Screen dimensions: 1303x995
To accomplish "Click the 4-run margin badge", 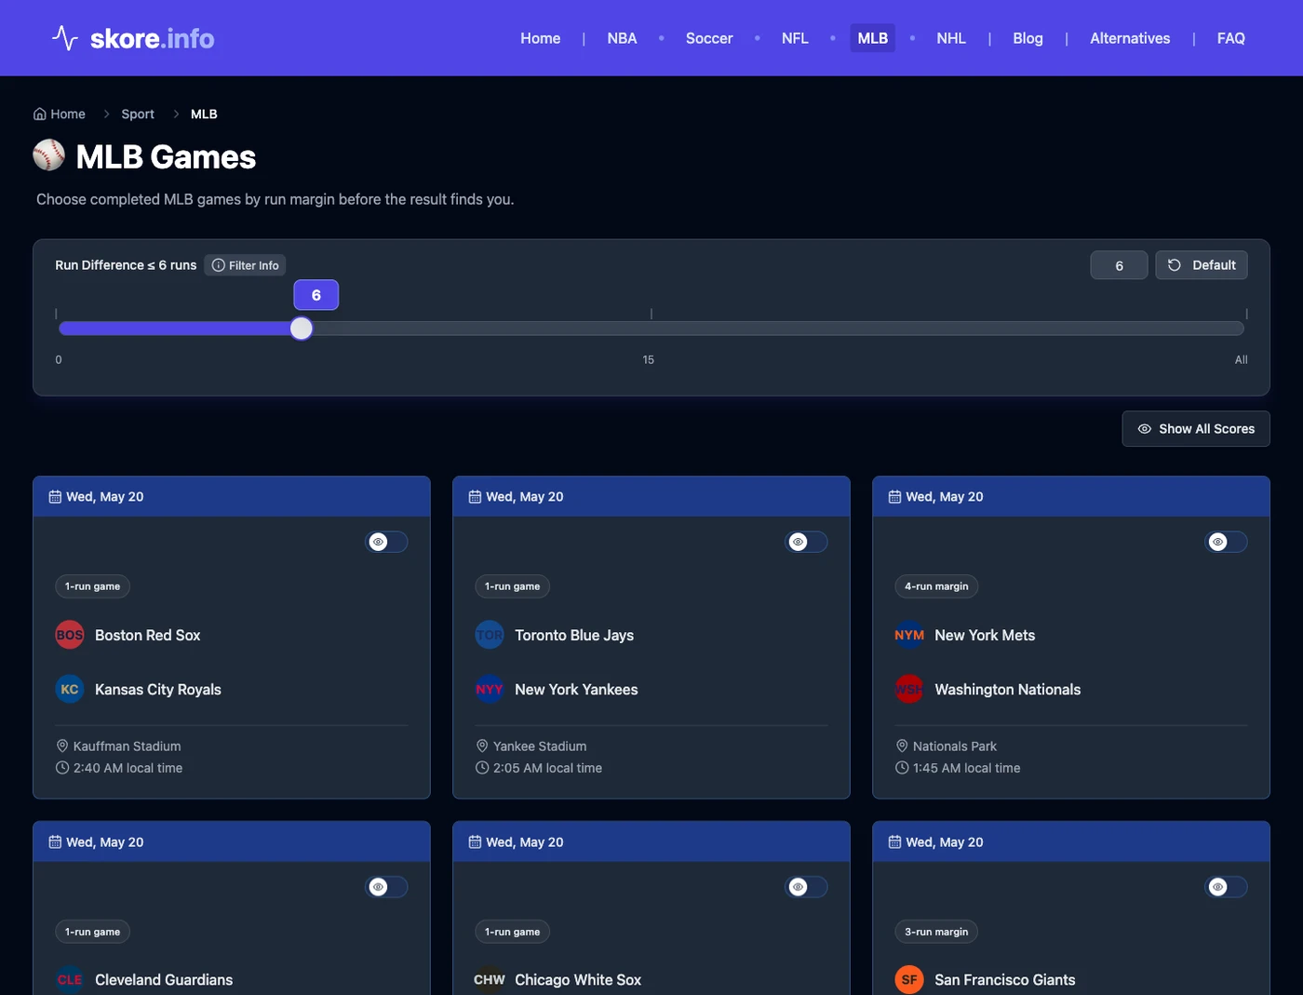I will [936, 586].
